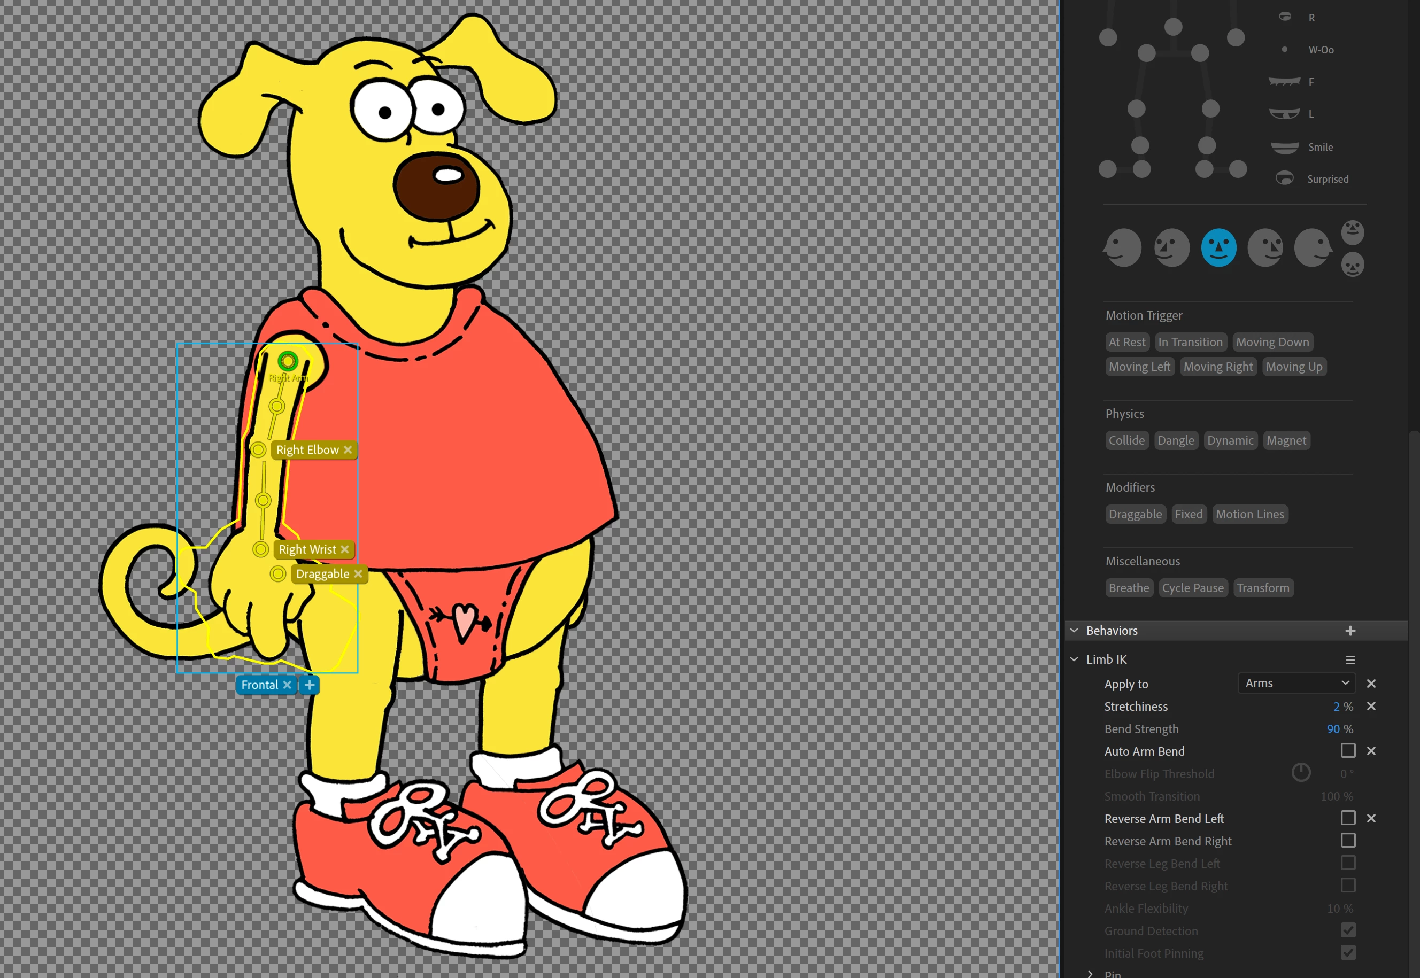Click the Stretchiness value field
The width and height of the screenshot is (1420, 978).
(1336, 707)
